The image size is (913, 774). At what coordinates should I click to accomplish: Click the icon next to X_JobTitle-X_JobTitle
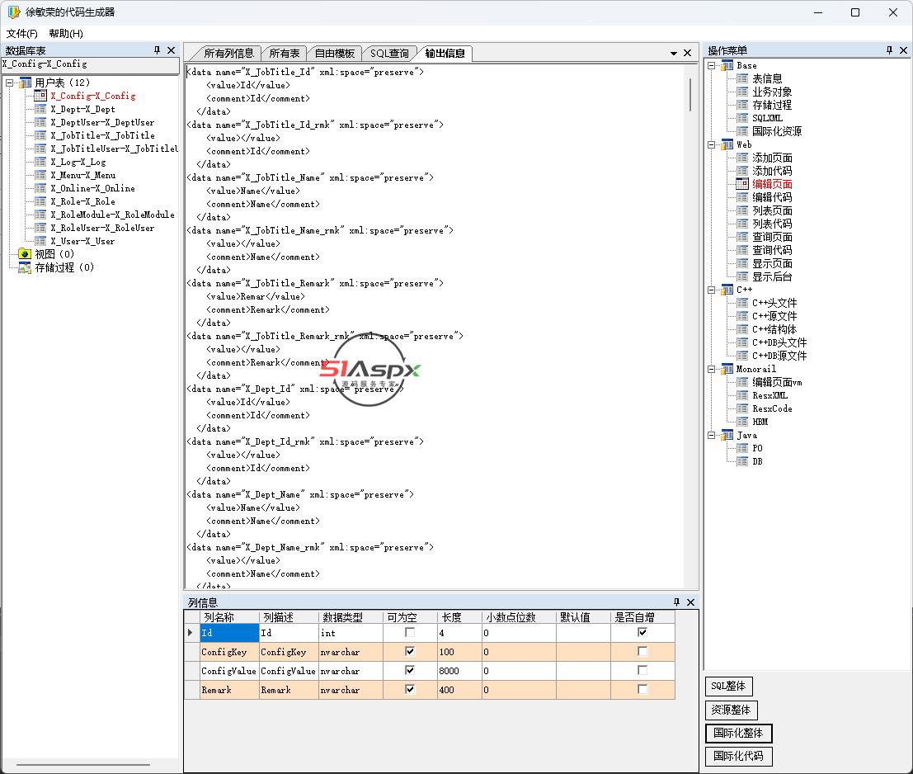point(40,135)
